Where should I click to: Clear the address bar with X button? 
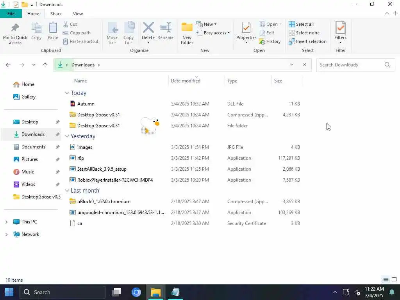[x=304, y=64]
